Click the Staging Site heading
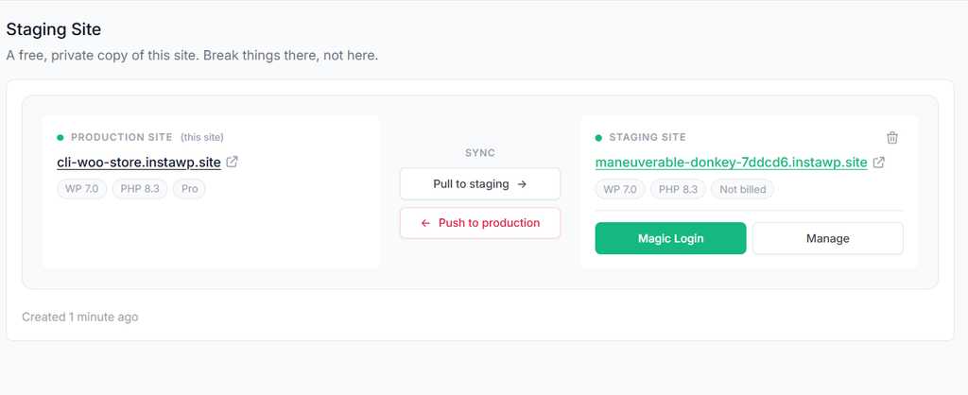968x395 pixels. click(x=54, y=29)
